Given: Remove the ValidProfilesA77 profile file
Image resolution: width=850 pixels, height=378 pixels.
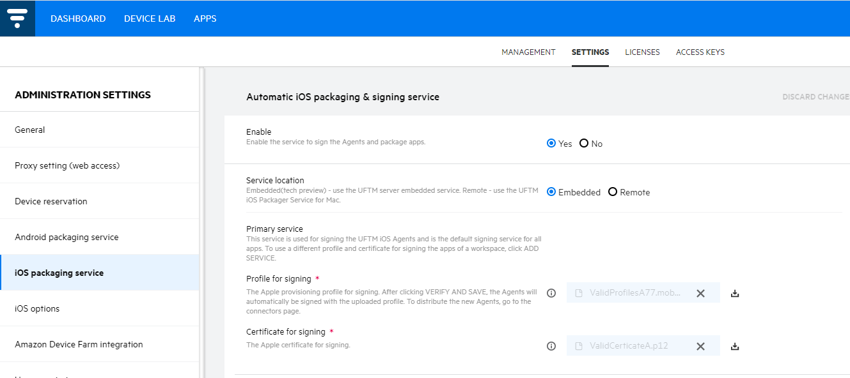Looking at the screenshot, I should pos(700,293).
